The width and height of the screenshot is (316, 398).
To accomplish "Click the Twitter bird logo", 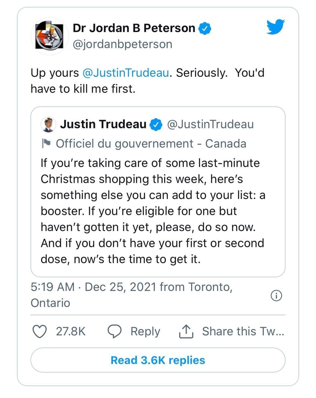I will click(x=275, y=27).
